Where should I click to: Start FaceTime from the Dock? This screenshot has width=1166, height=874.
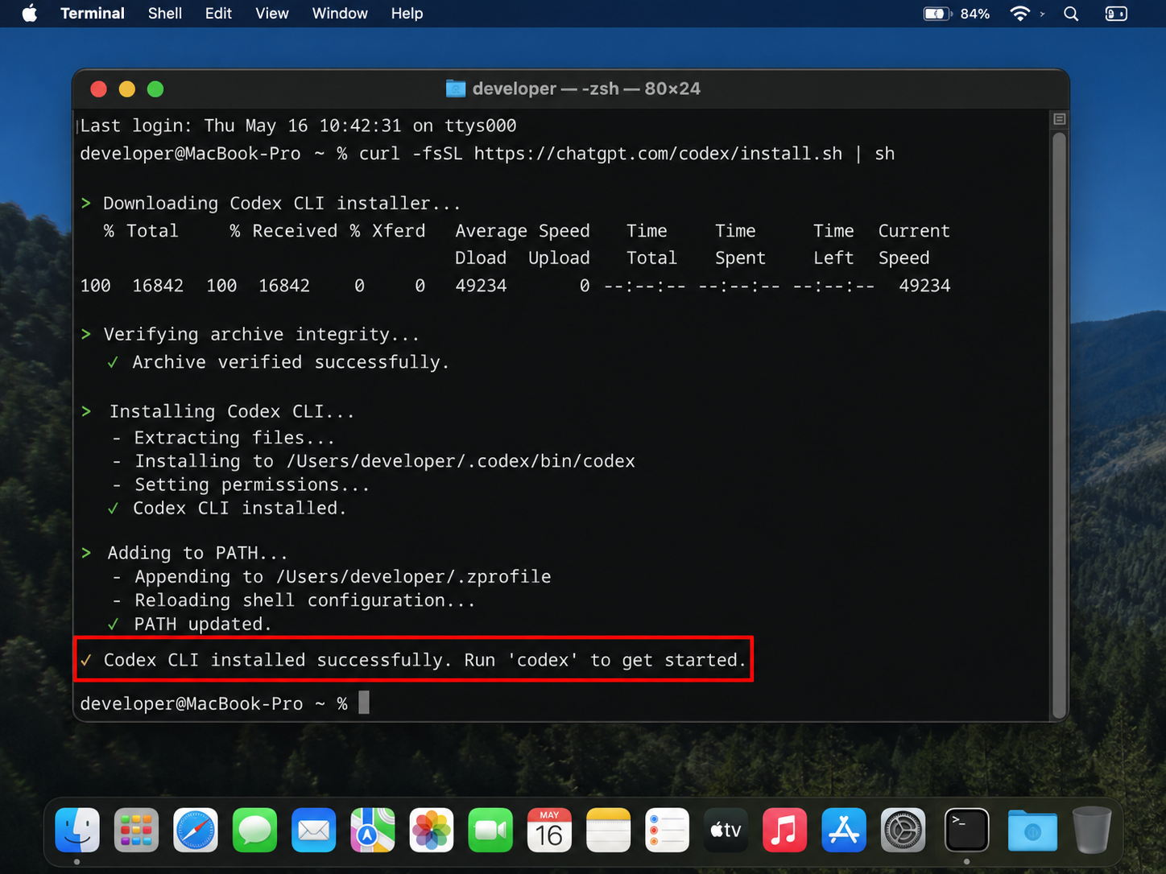pyautogui.click(x=490, y=830)
